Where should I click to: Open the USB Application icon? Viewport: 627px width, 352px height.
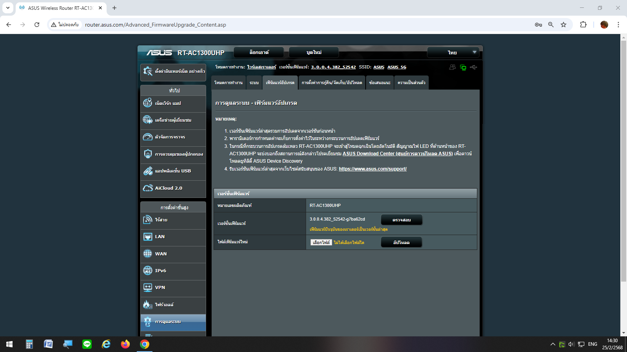[x=148, y=171]
